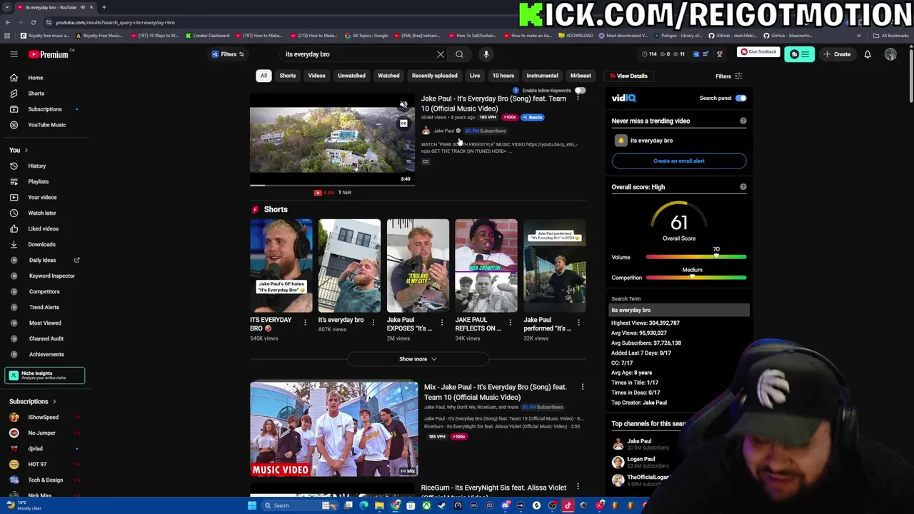Click the Volume score bar
Screen dimensions: 914x514
pyautogui.click(x=696, y=257)
